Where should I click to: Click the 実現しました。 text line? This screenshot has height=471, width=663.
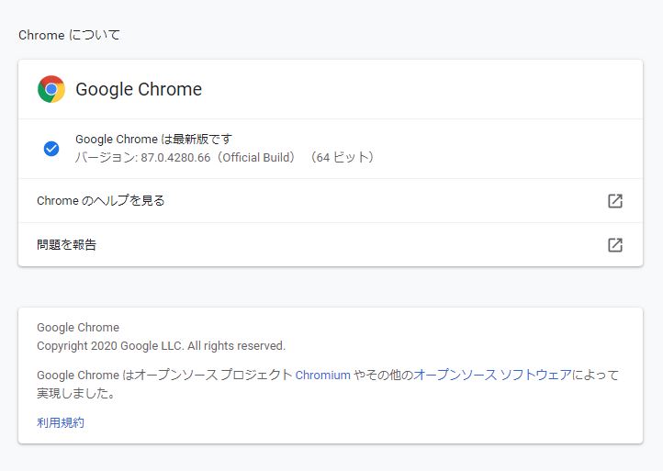click(x=76, y=393)
